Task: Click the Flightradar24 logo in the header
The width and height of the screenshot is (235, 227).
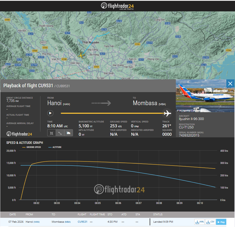Action: point(117,6)
